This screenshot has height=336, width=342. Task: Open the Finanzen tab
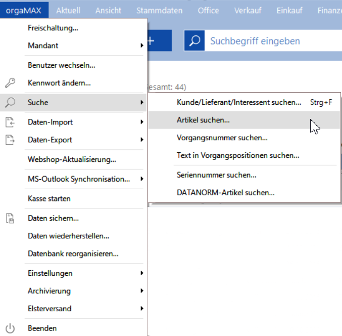pyautogui.click(x=329, y=10)
